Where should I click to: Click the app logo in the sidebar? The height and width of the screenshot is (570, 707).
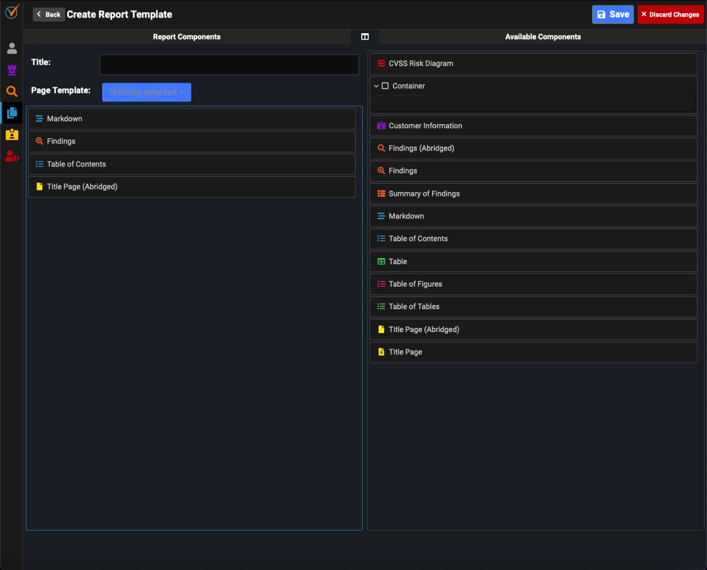[x=12, y=11]
